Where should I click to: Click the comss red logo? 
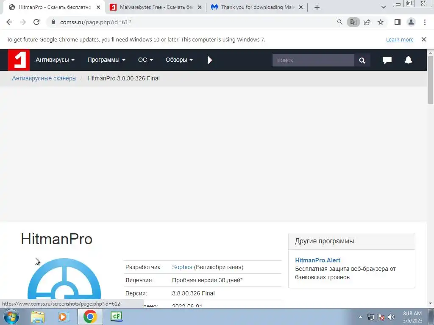pyautogui.click(x=19, y=60)
